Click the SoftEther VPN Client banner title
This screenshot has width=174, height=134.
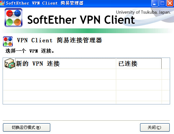point(81,20)
